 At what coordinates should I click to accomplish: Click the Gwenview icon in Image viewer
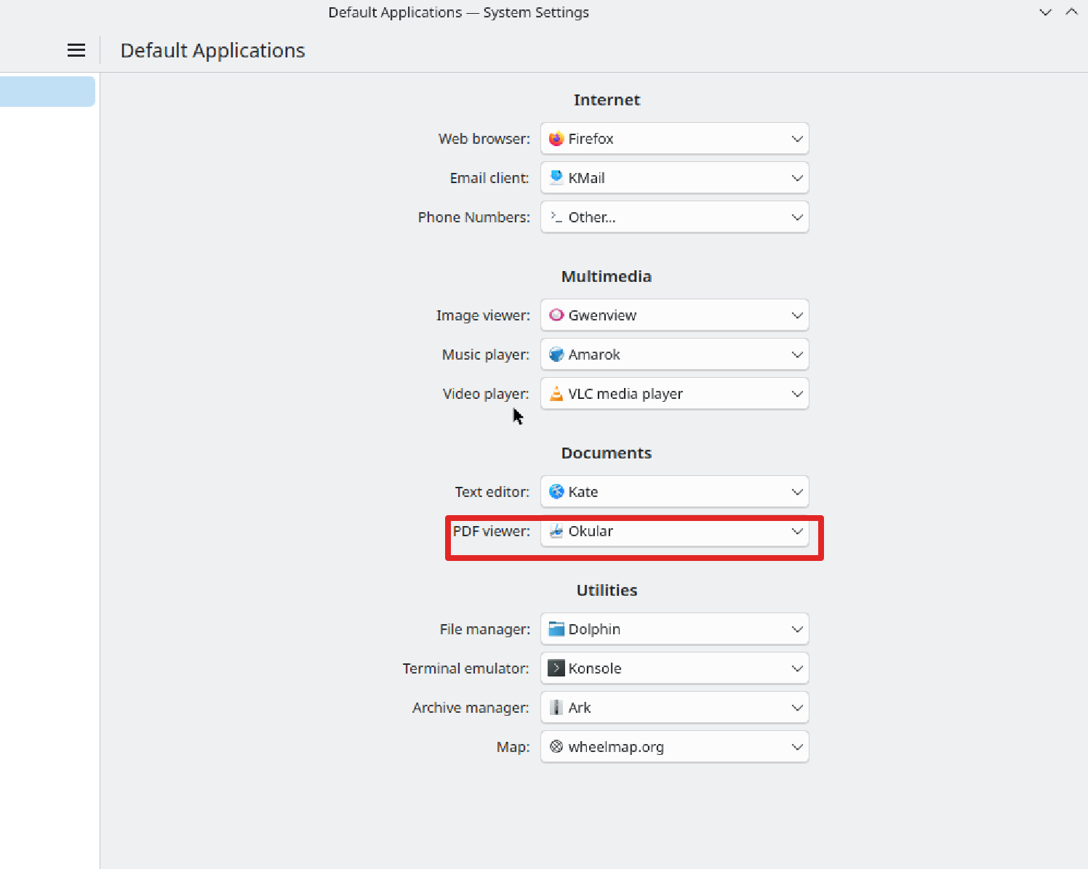tap(556, 315)
